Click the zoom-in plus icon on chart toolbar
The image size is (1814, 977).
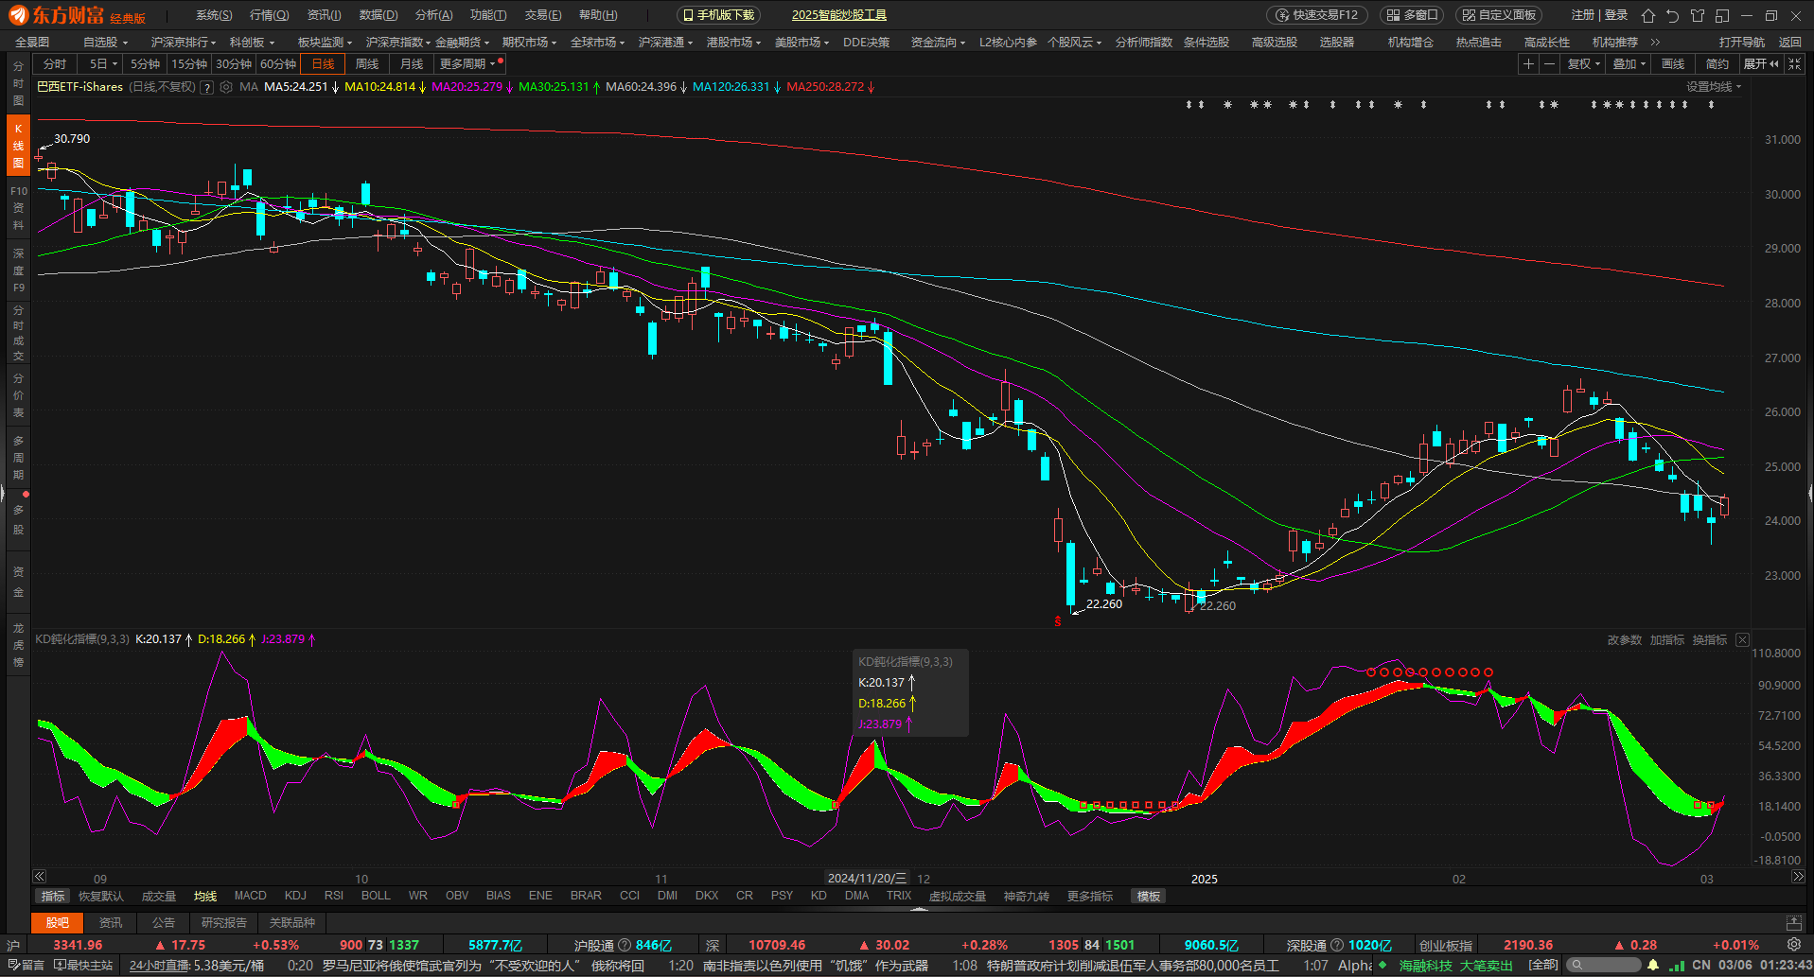tap(1528, 64)
